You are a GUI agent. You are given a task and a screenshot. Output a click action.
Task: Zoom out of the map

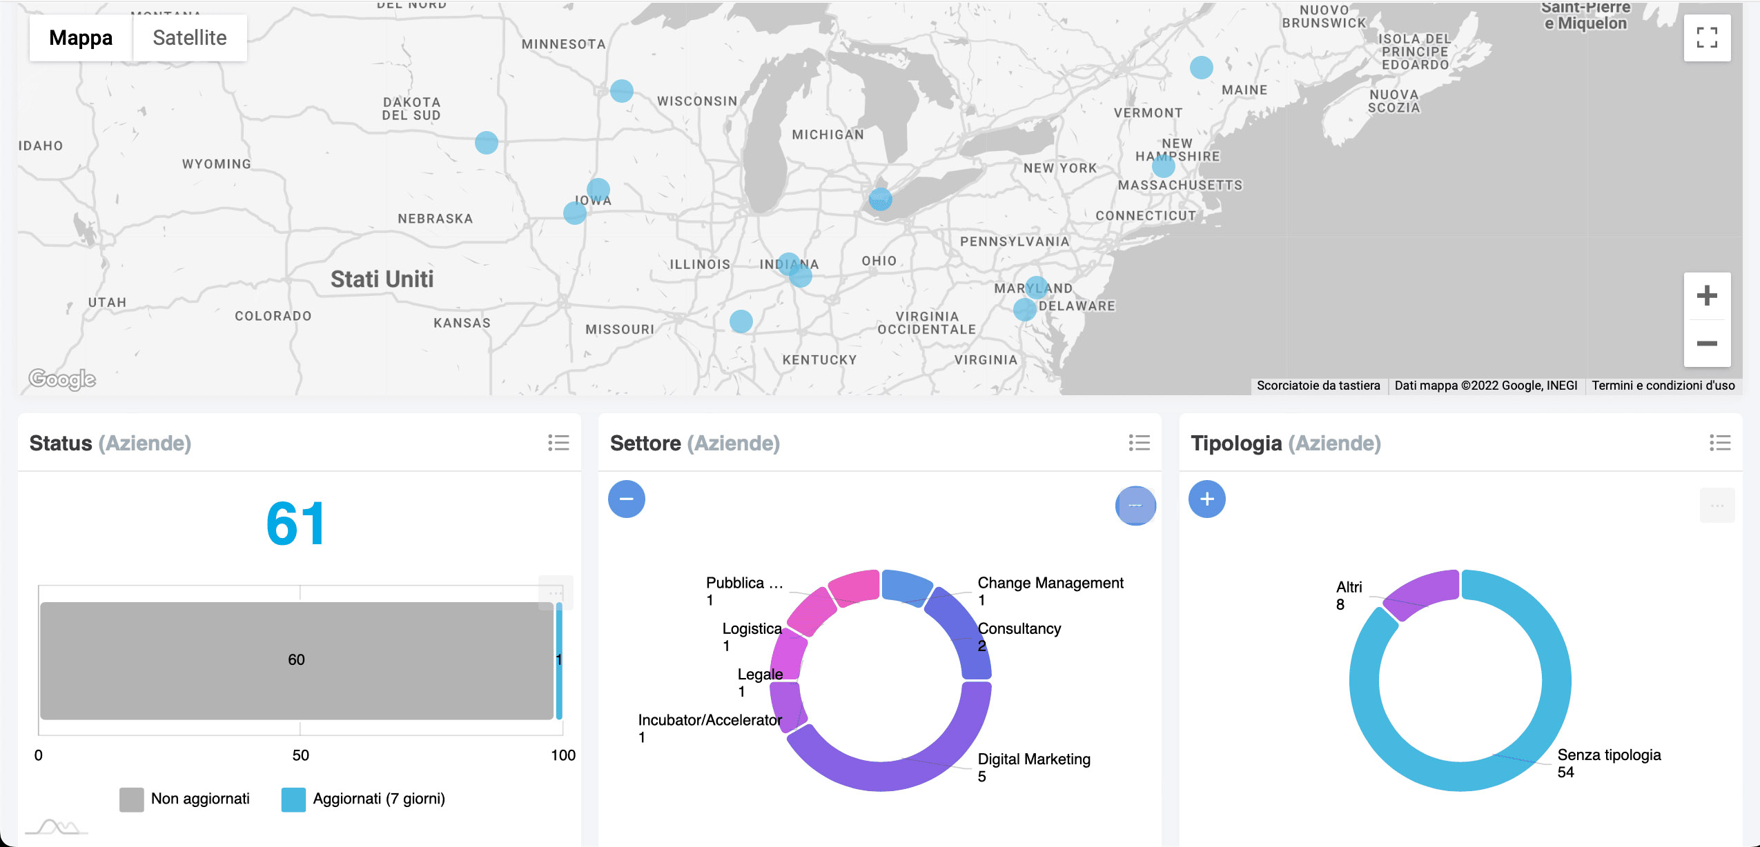[x=1706, y=343]
